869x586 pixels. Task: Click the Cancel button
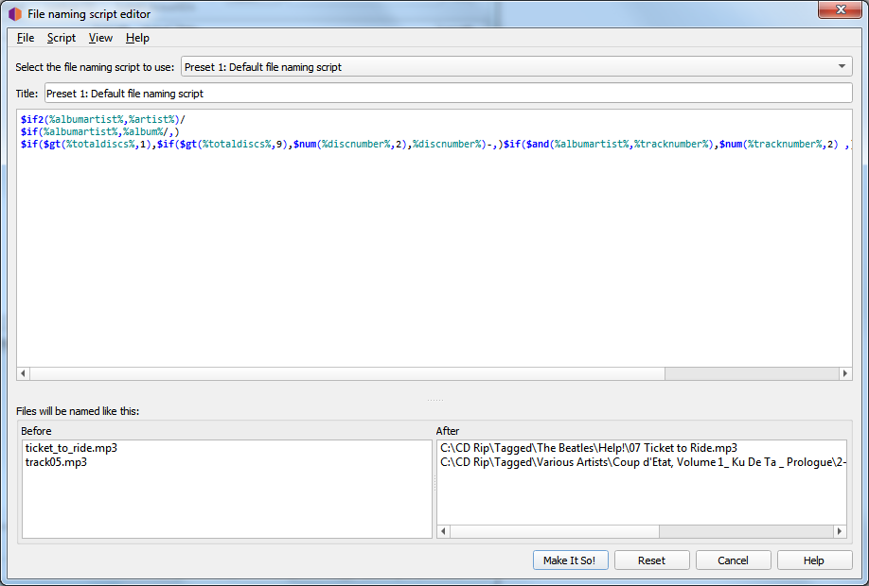pyautogui.click(x=733, y=560)
